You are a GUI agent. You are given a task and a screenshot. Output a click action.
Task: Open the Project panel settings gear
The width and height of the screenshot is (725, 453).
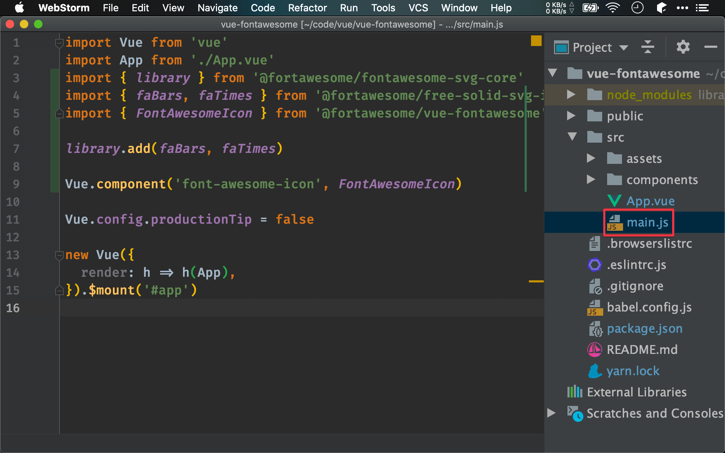coord(683,47)
